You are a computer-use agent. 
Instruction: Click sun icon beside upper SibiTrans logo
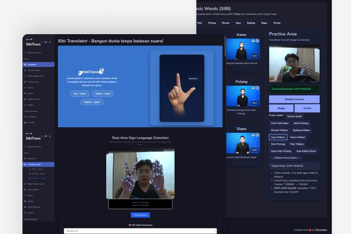coord(42,42)
